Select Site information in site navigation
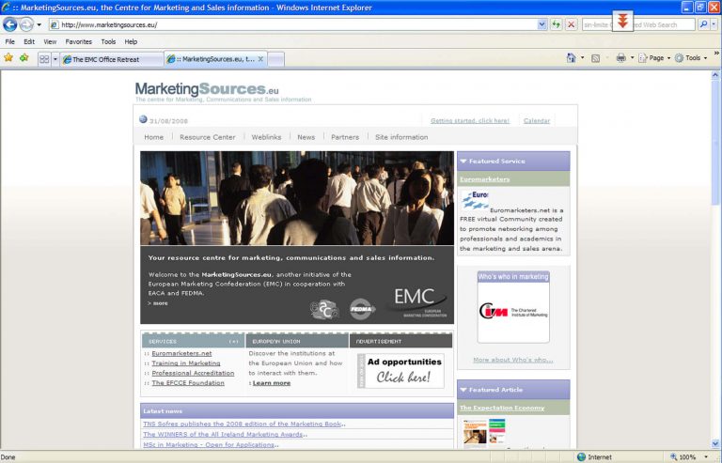This screenshot has width=722, height=463. tap(401, 137)
